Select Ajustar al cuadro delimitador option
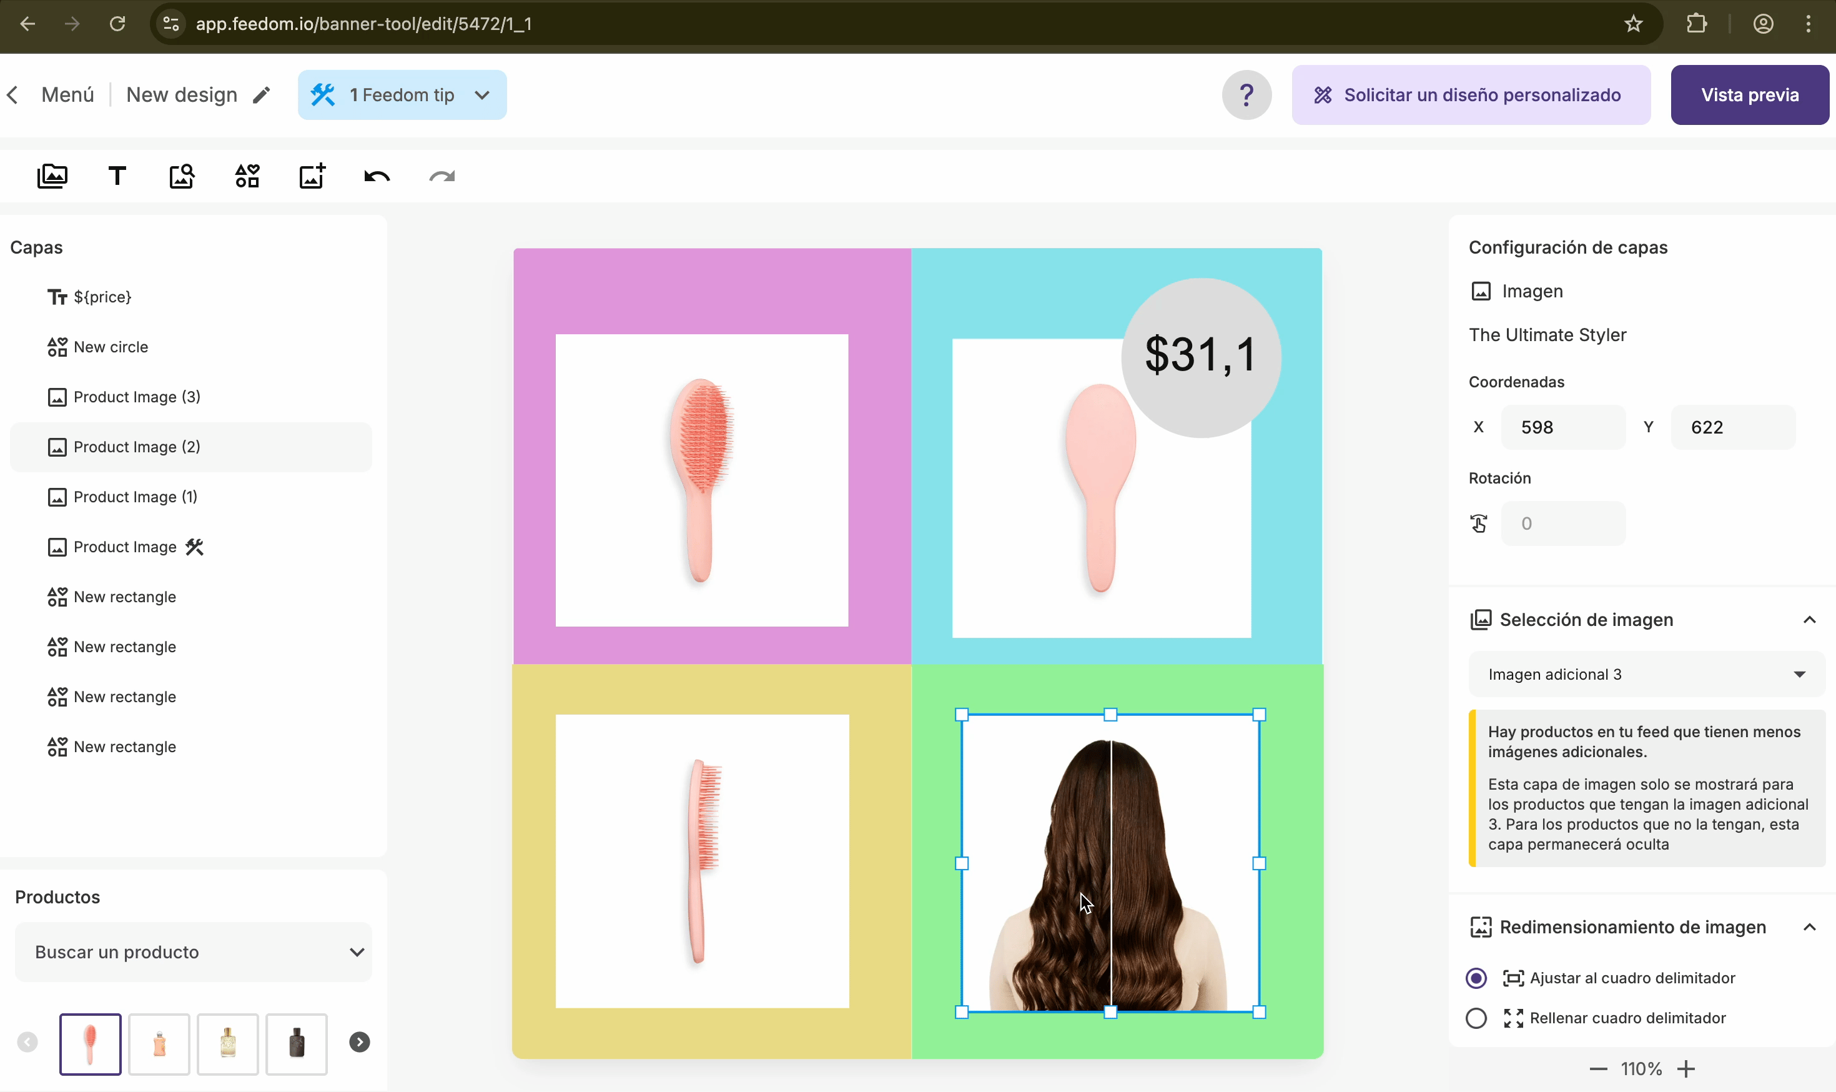 click(1476, 978)
